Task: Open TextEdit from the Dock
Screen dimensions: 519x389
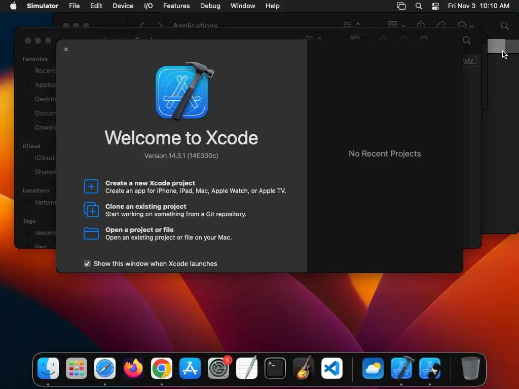Action: pos(247,368)
